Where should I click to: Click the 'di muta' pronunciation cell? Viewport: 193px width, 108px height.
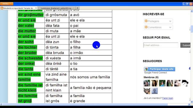pos(57,31)
